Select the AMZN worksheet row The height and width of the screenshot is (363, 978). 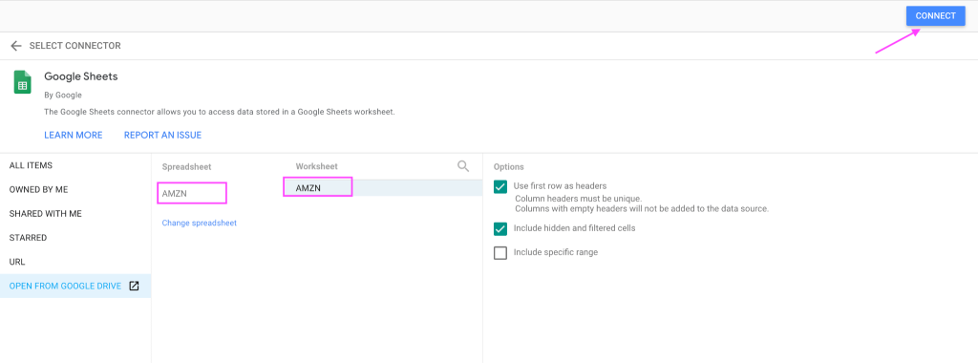tap(382, 188)
